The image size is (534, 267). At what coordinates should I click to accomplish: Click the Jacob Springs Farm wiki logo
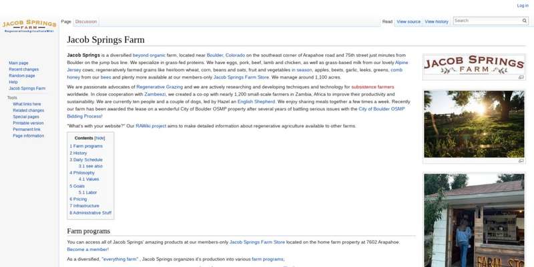[29, 26]
